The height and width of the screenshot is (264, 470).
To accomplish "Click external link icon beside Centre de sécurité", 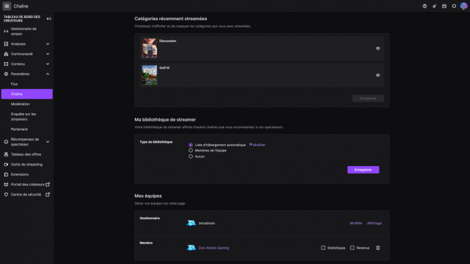I will tap(48, 194).
